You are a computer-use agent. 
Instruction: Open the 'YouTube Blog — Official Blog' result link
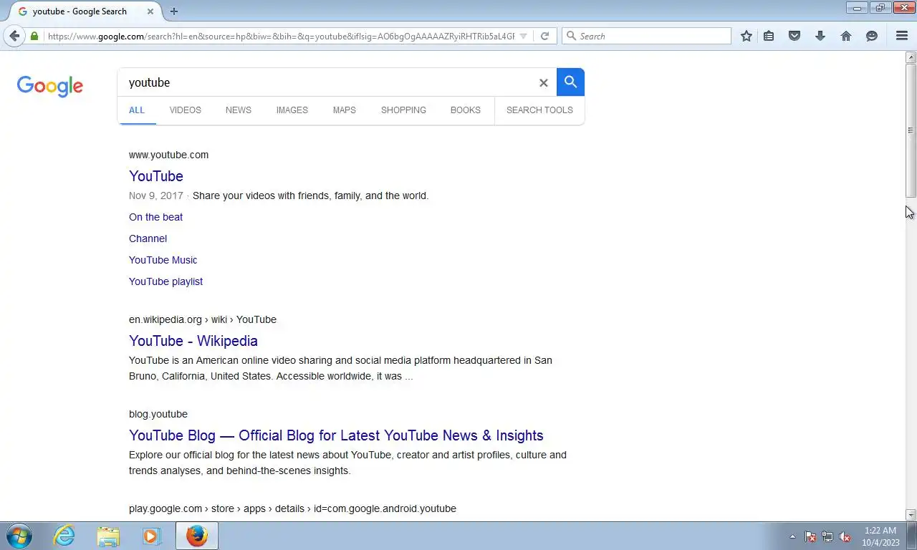[336, 435]
